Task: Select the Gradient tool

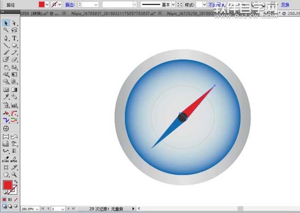Action: [x=14, y=90]
